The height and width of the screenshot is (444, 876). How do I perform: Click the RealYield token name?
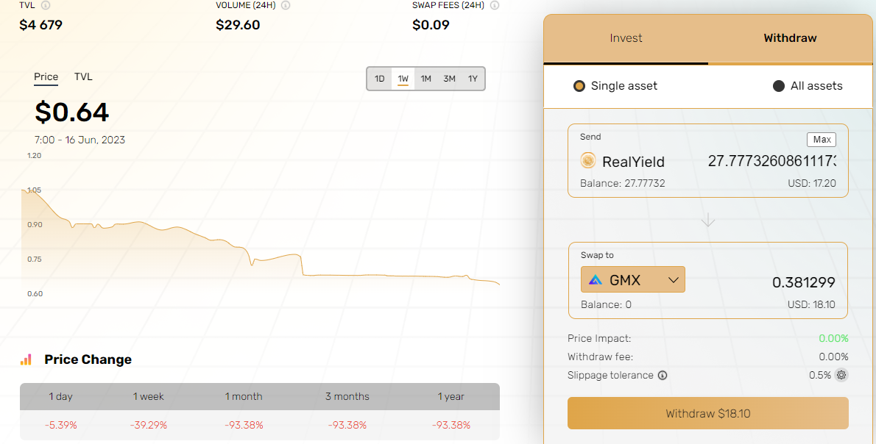pos(634,162)
